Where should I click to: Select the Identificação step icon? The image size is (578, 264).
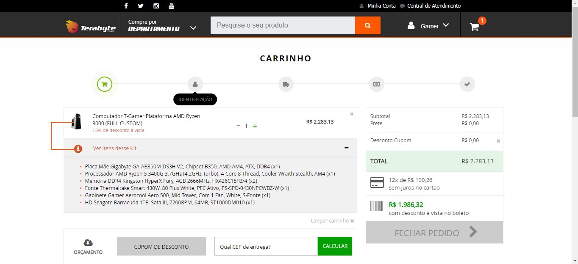tap(195, 84)
